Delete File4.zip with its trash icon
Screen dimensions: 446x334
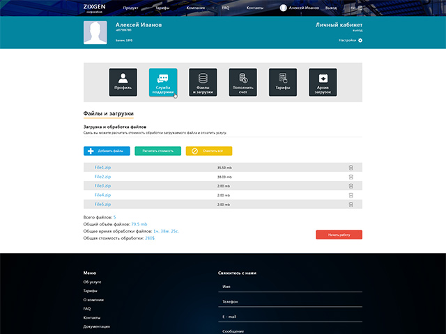click(x=351, y=195)
